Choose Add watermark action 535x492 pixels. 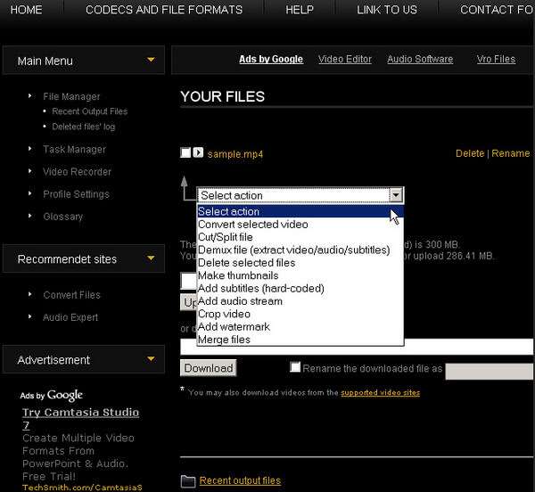click(234, 327)
